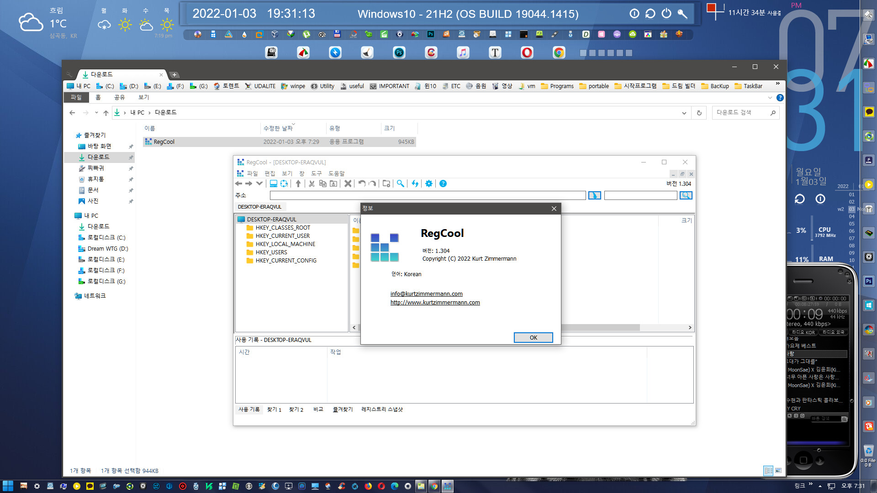Click the Windows Start button on taskbar
The image size is (877, 493).
[x=8, y=486]
